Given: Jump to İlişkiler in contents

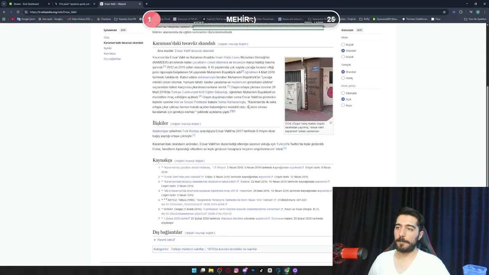Looking at the screenshot, I should pyautogui.click(x=108, y=48).
